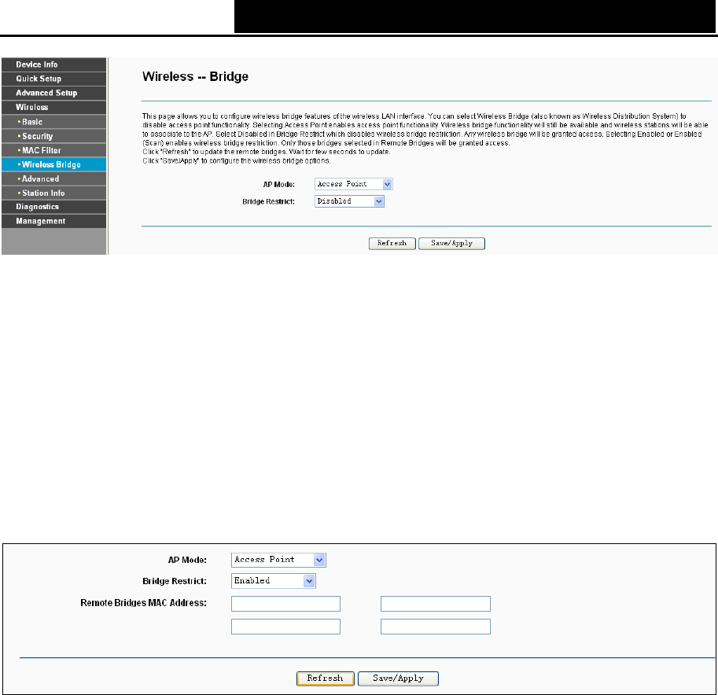
Task: Open the Bridge Restrict dropdown showing Enabled
Action: (274, 580)
